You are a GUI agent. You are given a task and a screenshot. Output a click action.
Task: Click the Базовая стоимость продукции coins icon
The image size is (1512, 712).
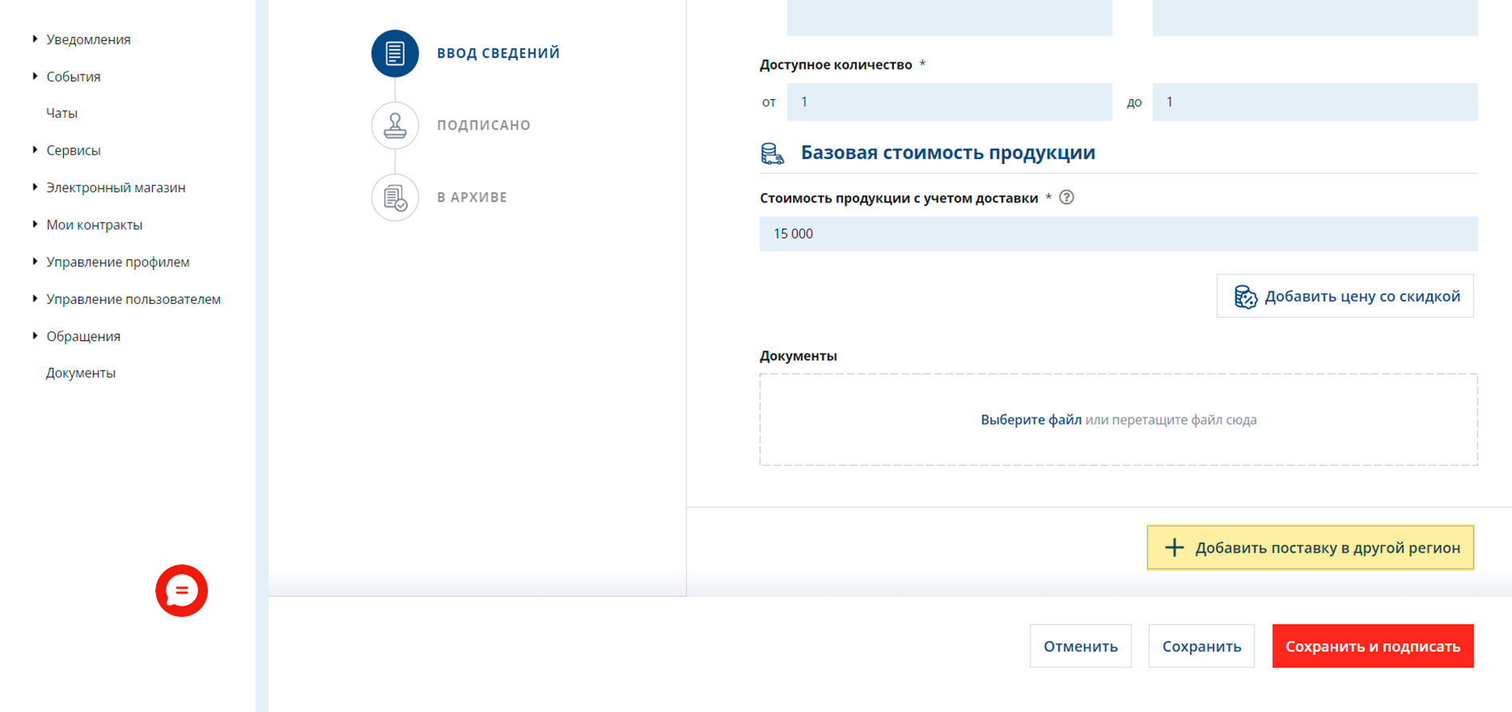pyautogui.click(x=772, y=154)
